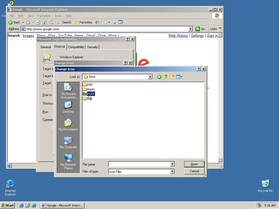
Task: Click the Favorites star toolbar button
Action: [83, 22]
